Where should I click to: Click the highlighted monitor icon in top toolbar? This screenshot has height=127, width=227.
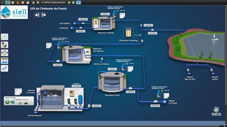tap(78, 2)
